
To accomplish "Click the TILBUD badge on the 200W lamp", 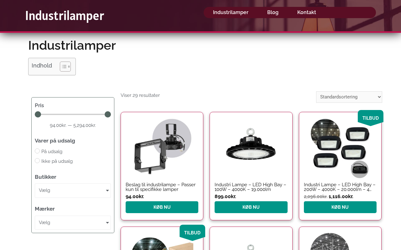I will tap(371, 118).
